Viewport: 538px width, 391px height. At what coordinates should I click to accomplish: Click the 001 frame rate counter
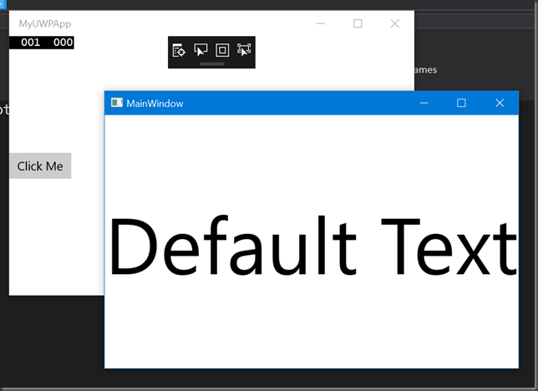pyautogui.click(x=31, y=43)
